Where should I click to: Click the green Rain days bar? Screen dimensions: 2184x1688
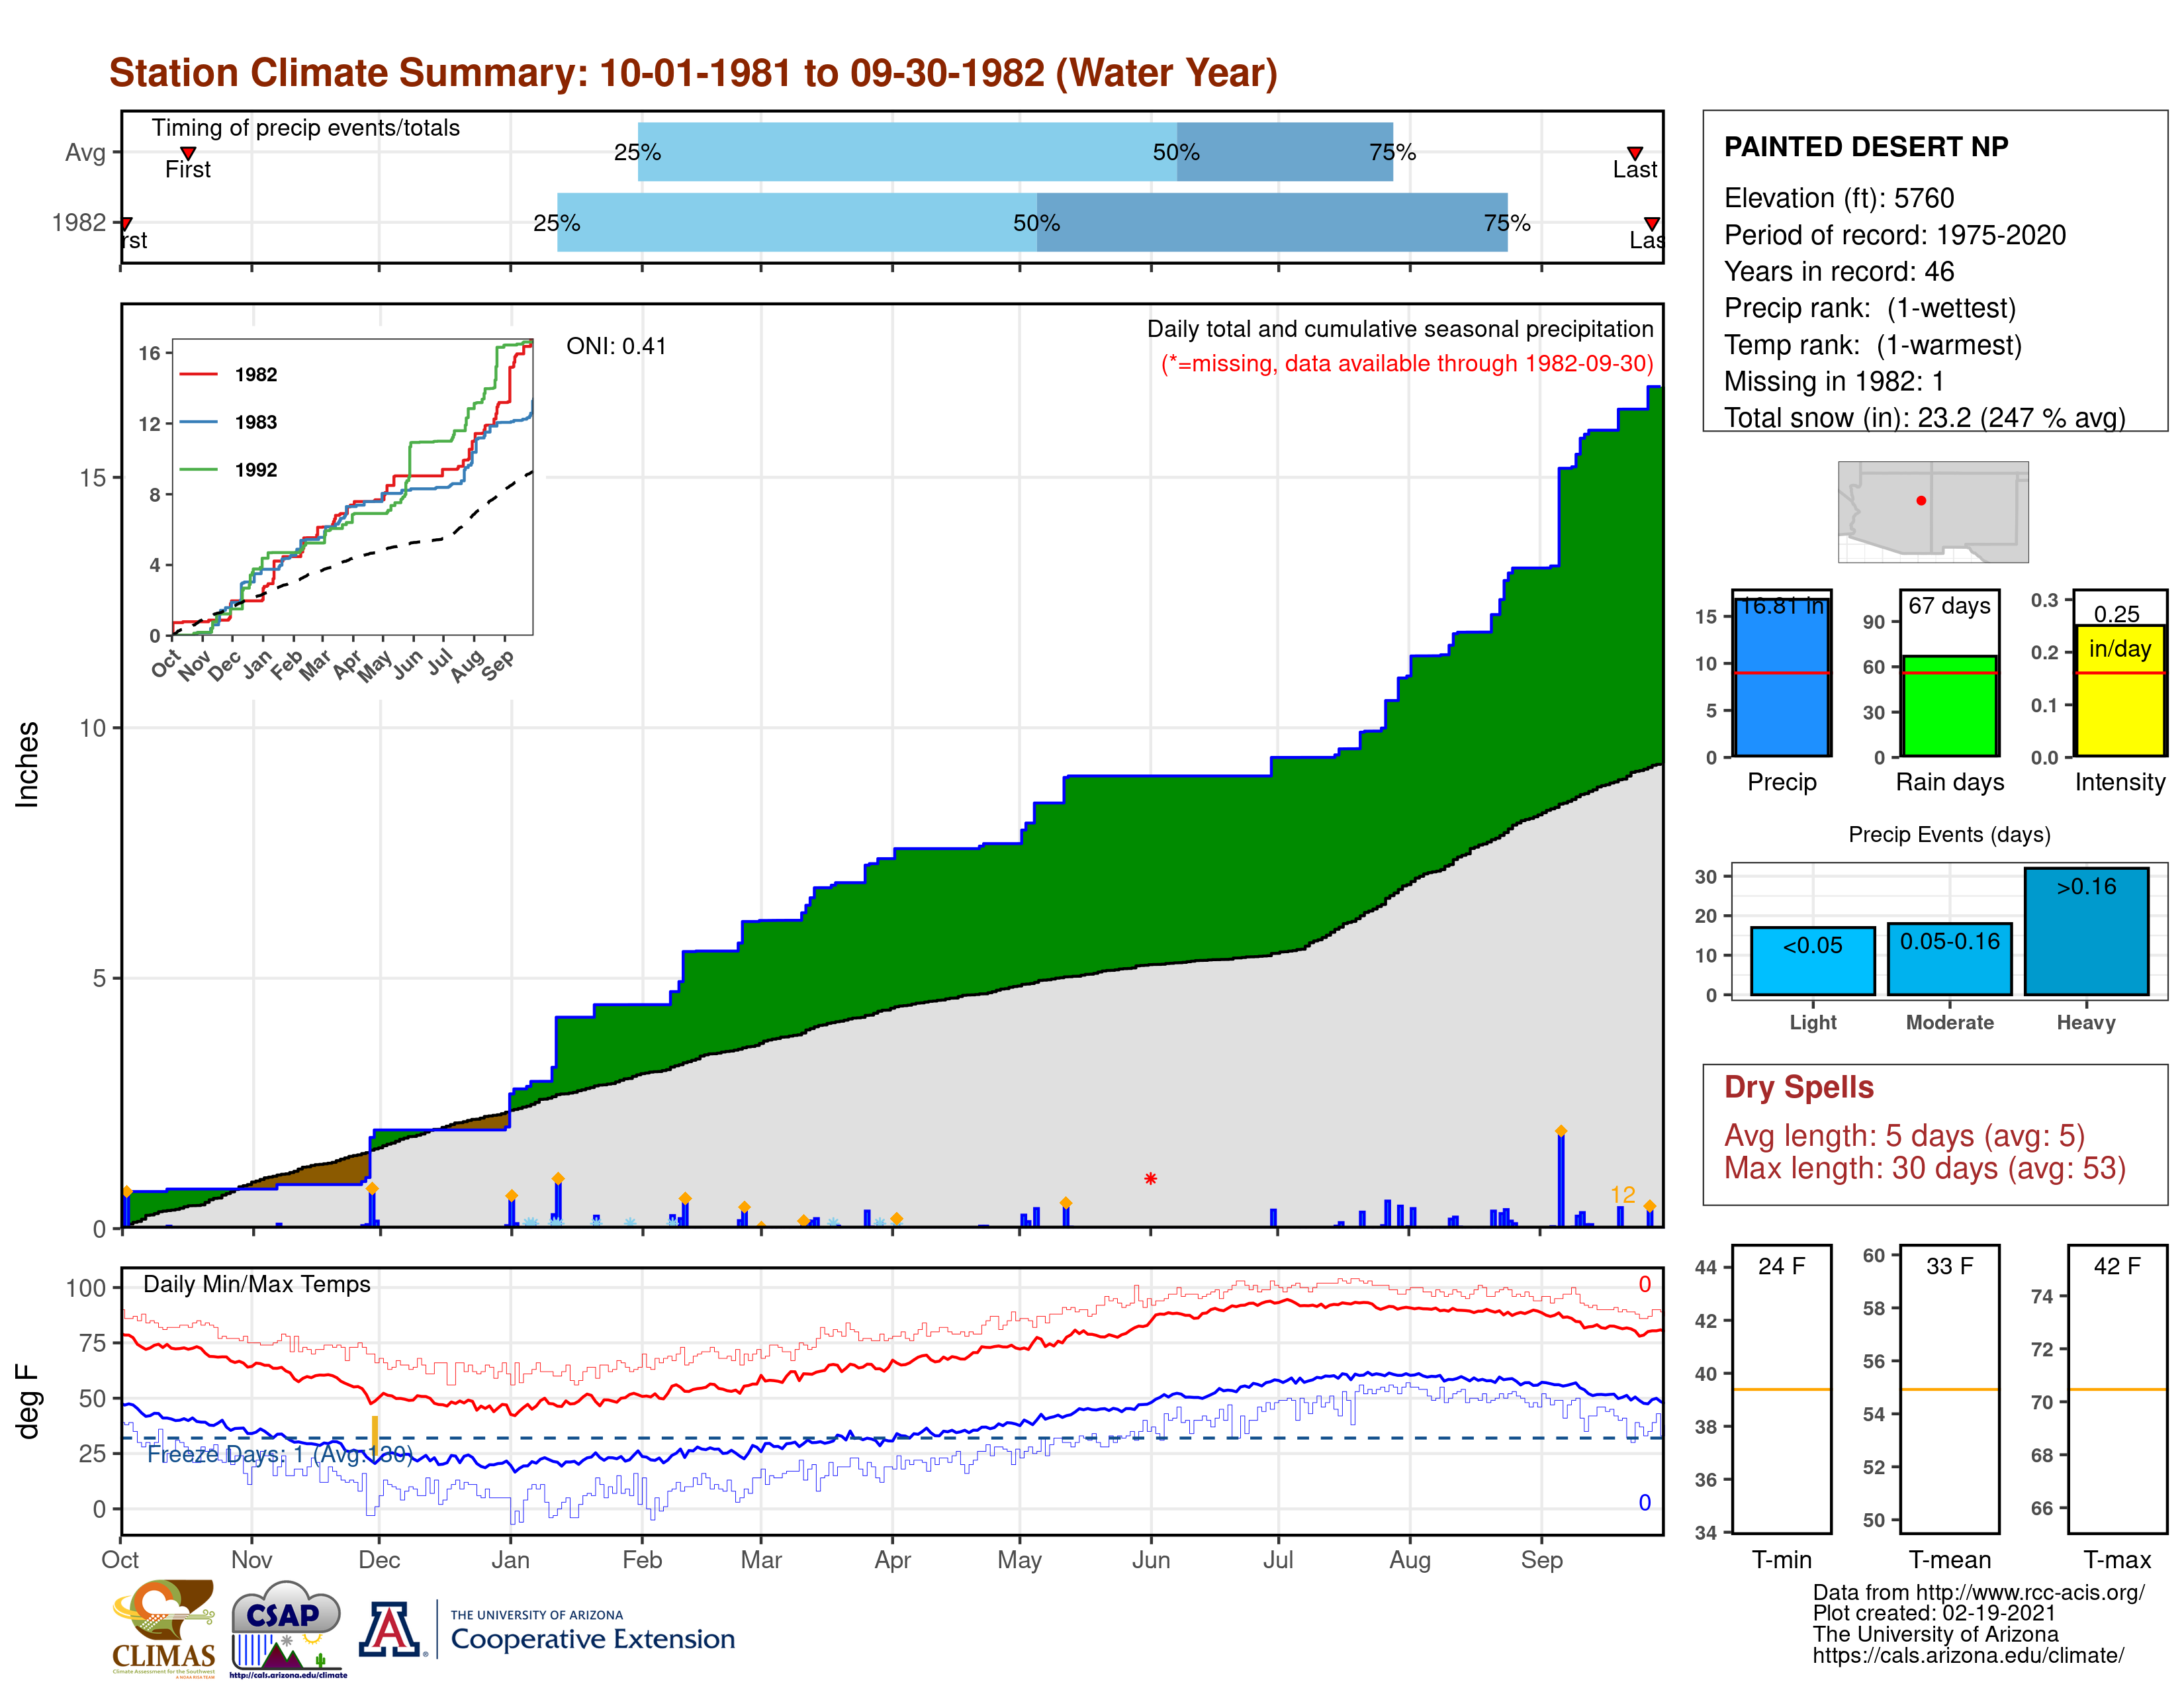tap(1949, 706)
